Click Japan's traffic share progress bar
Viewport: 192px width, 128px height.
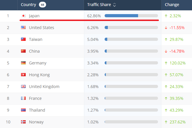[131, 16]
